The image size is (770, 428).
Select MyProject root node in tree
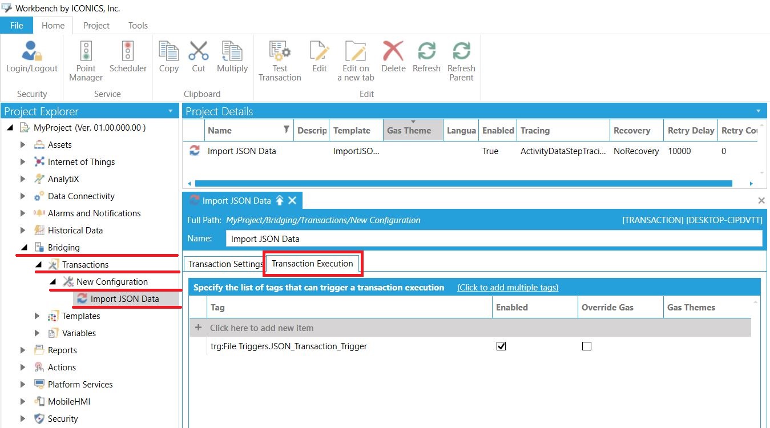(90, 128)
